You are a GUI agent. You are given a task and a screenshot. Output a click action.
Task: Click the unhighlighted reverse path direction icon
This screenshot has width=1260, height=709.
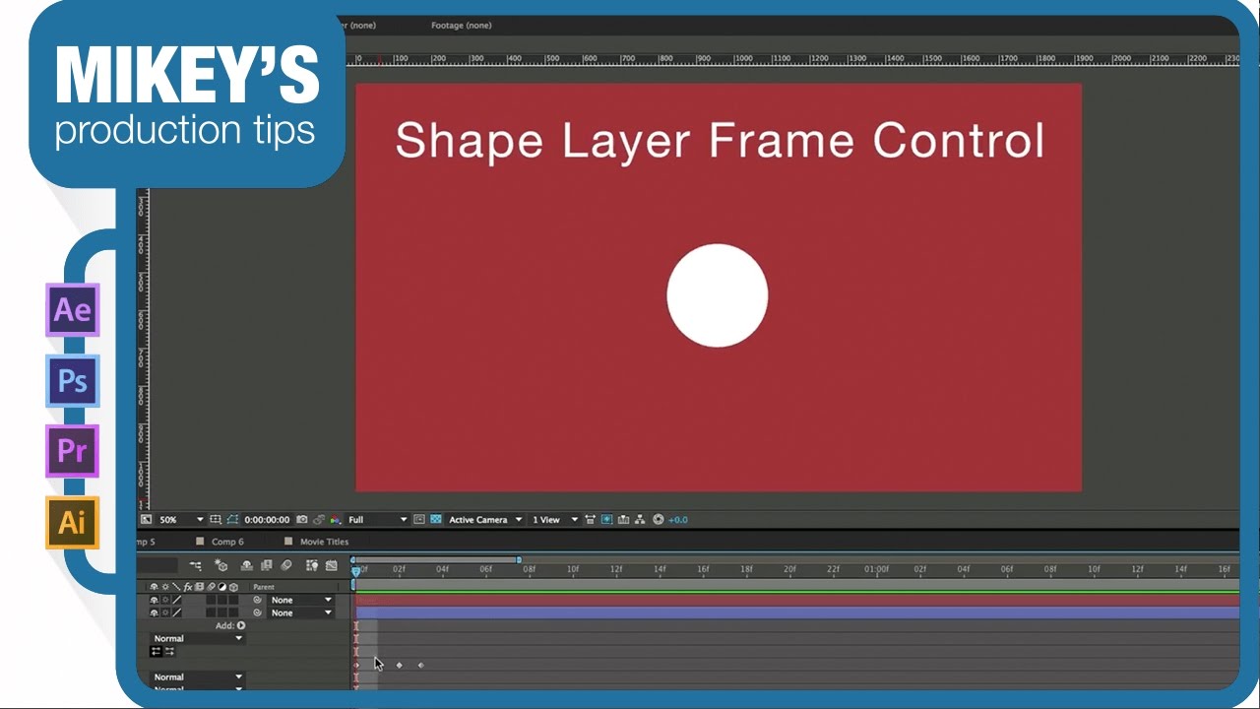pos(169,651)
